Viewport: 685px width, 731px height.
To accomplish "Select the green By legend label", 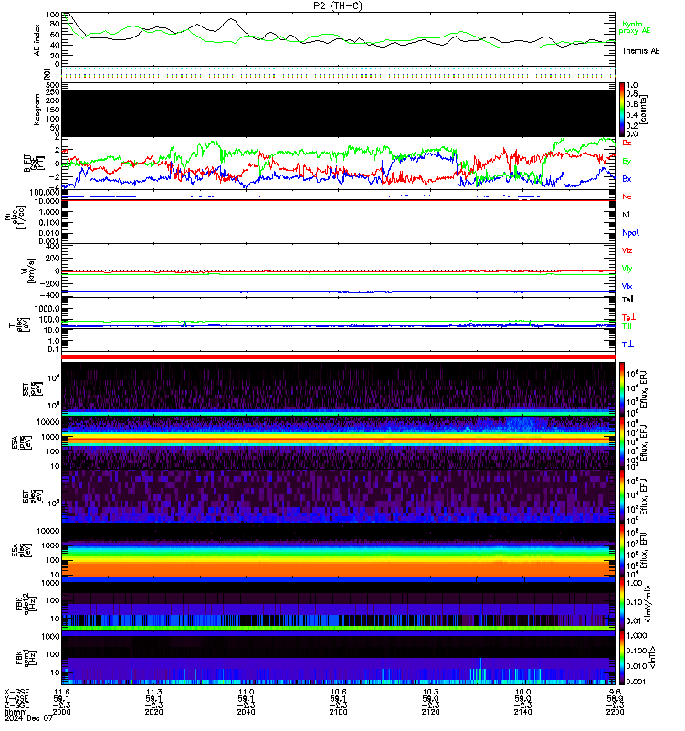I will (627, 162).
